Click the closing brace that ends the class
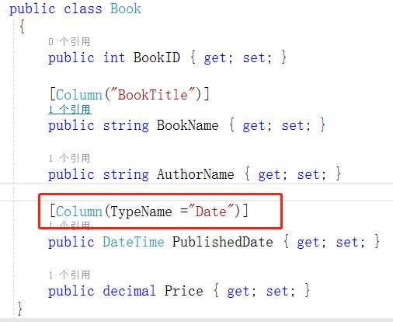Screen dimensions: 393x322 [19, 308]
